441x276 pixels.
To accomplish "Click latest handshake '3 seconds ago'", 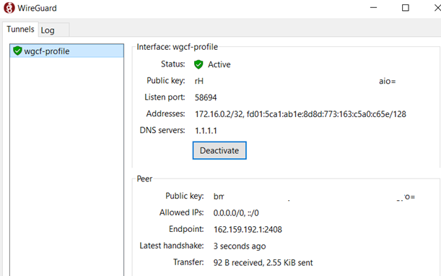I will pos(240,246).
